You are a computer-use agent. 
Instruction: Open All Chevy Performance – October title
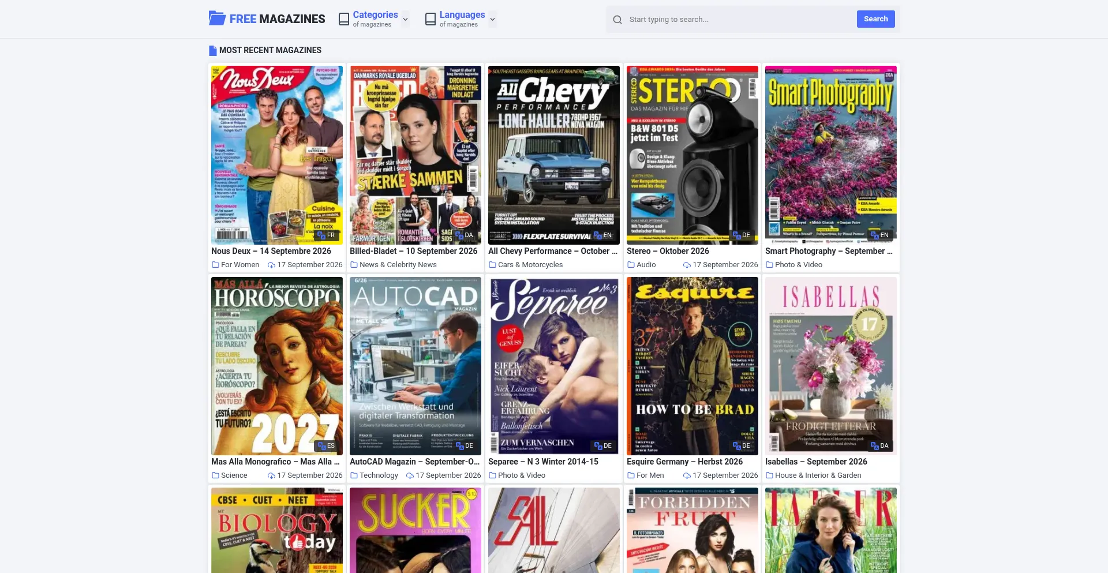553,251
